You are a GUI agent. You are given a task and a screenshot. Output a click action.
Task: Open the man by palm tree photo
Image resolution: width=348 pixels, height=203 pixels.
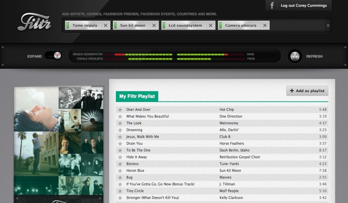pyautogui.click(x=36, y=154)
